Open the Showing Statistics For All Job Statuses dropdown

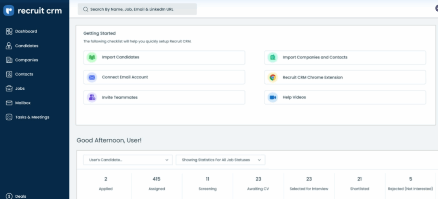pyautogui.click(x=220, y=160)
